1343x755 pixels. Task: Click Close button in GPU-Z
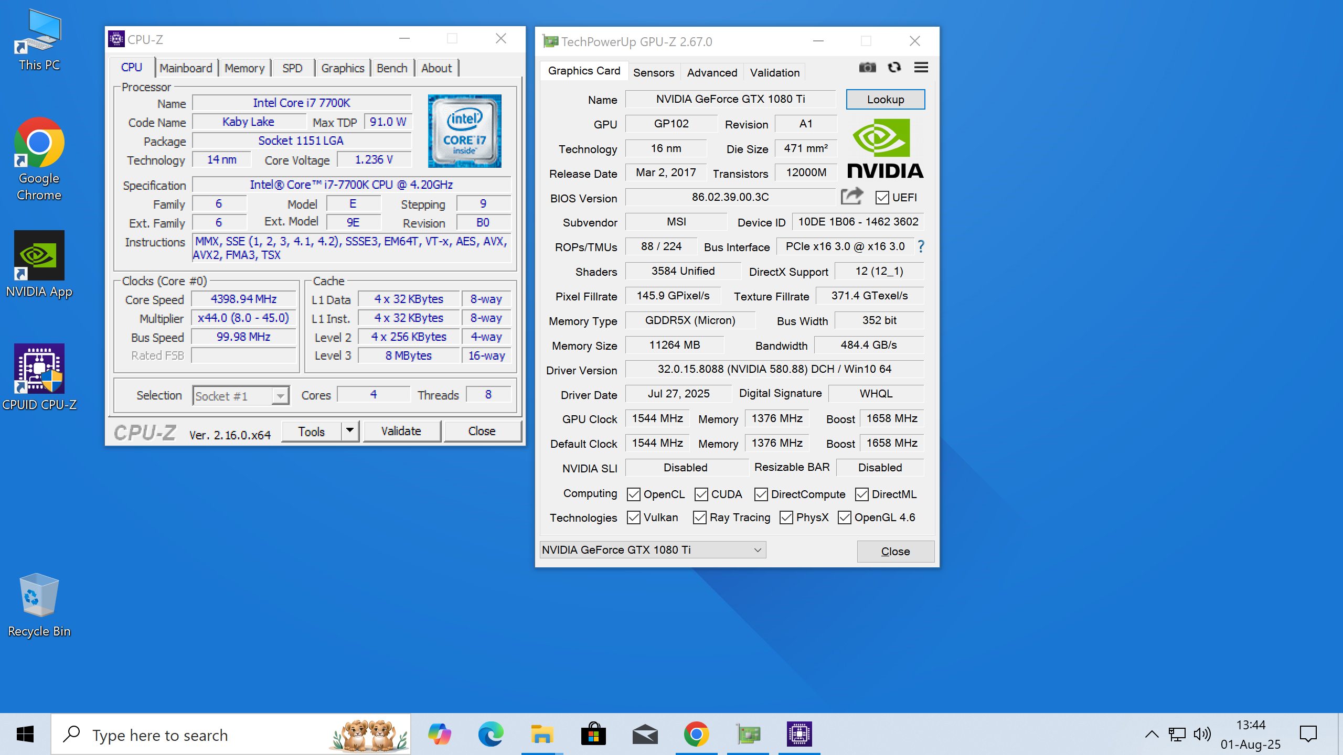(x=896, y=552)
